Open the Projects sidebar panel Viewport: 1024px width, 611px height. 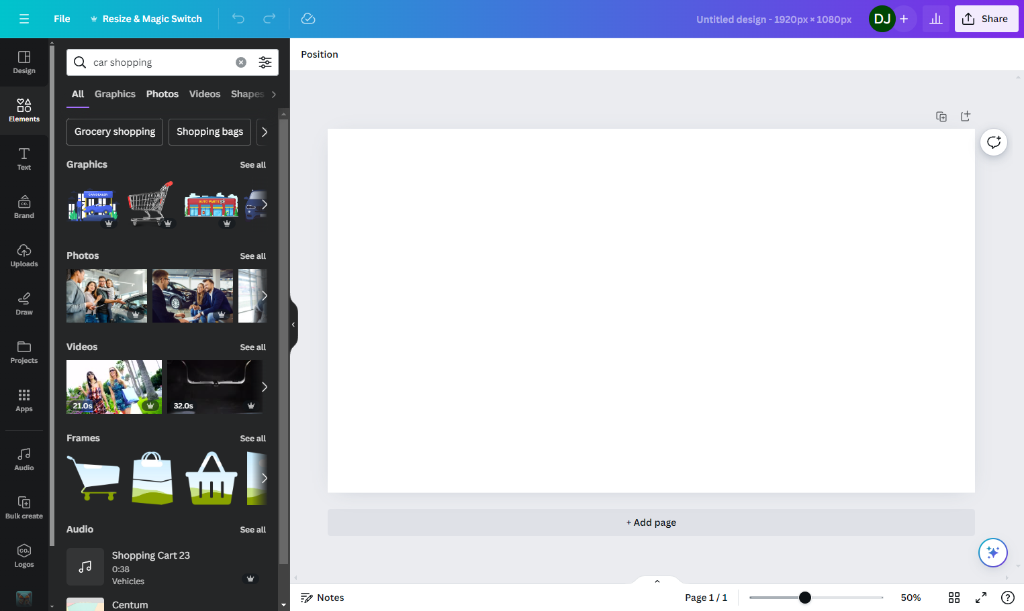click(x=24, y=352)
